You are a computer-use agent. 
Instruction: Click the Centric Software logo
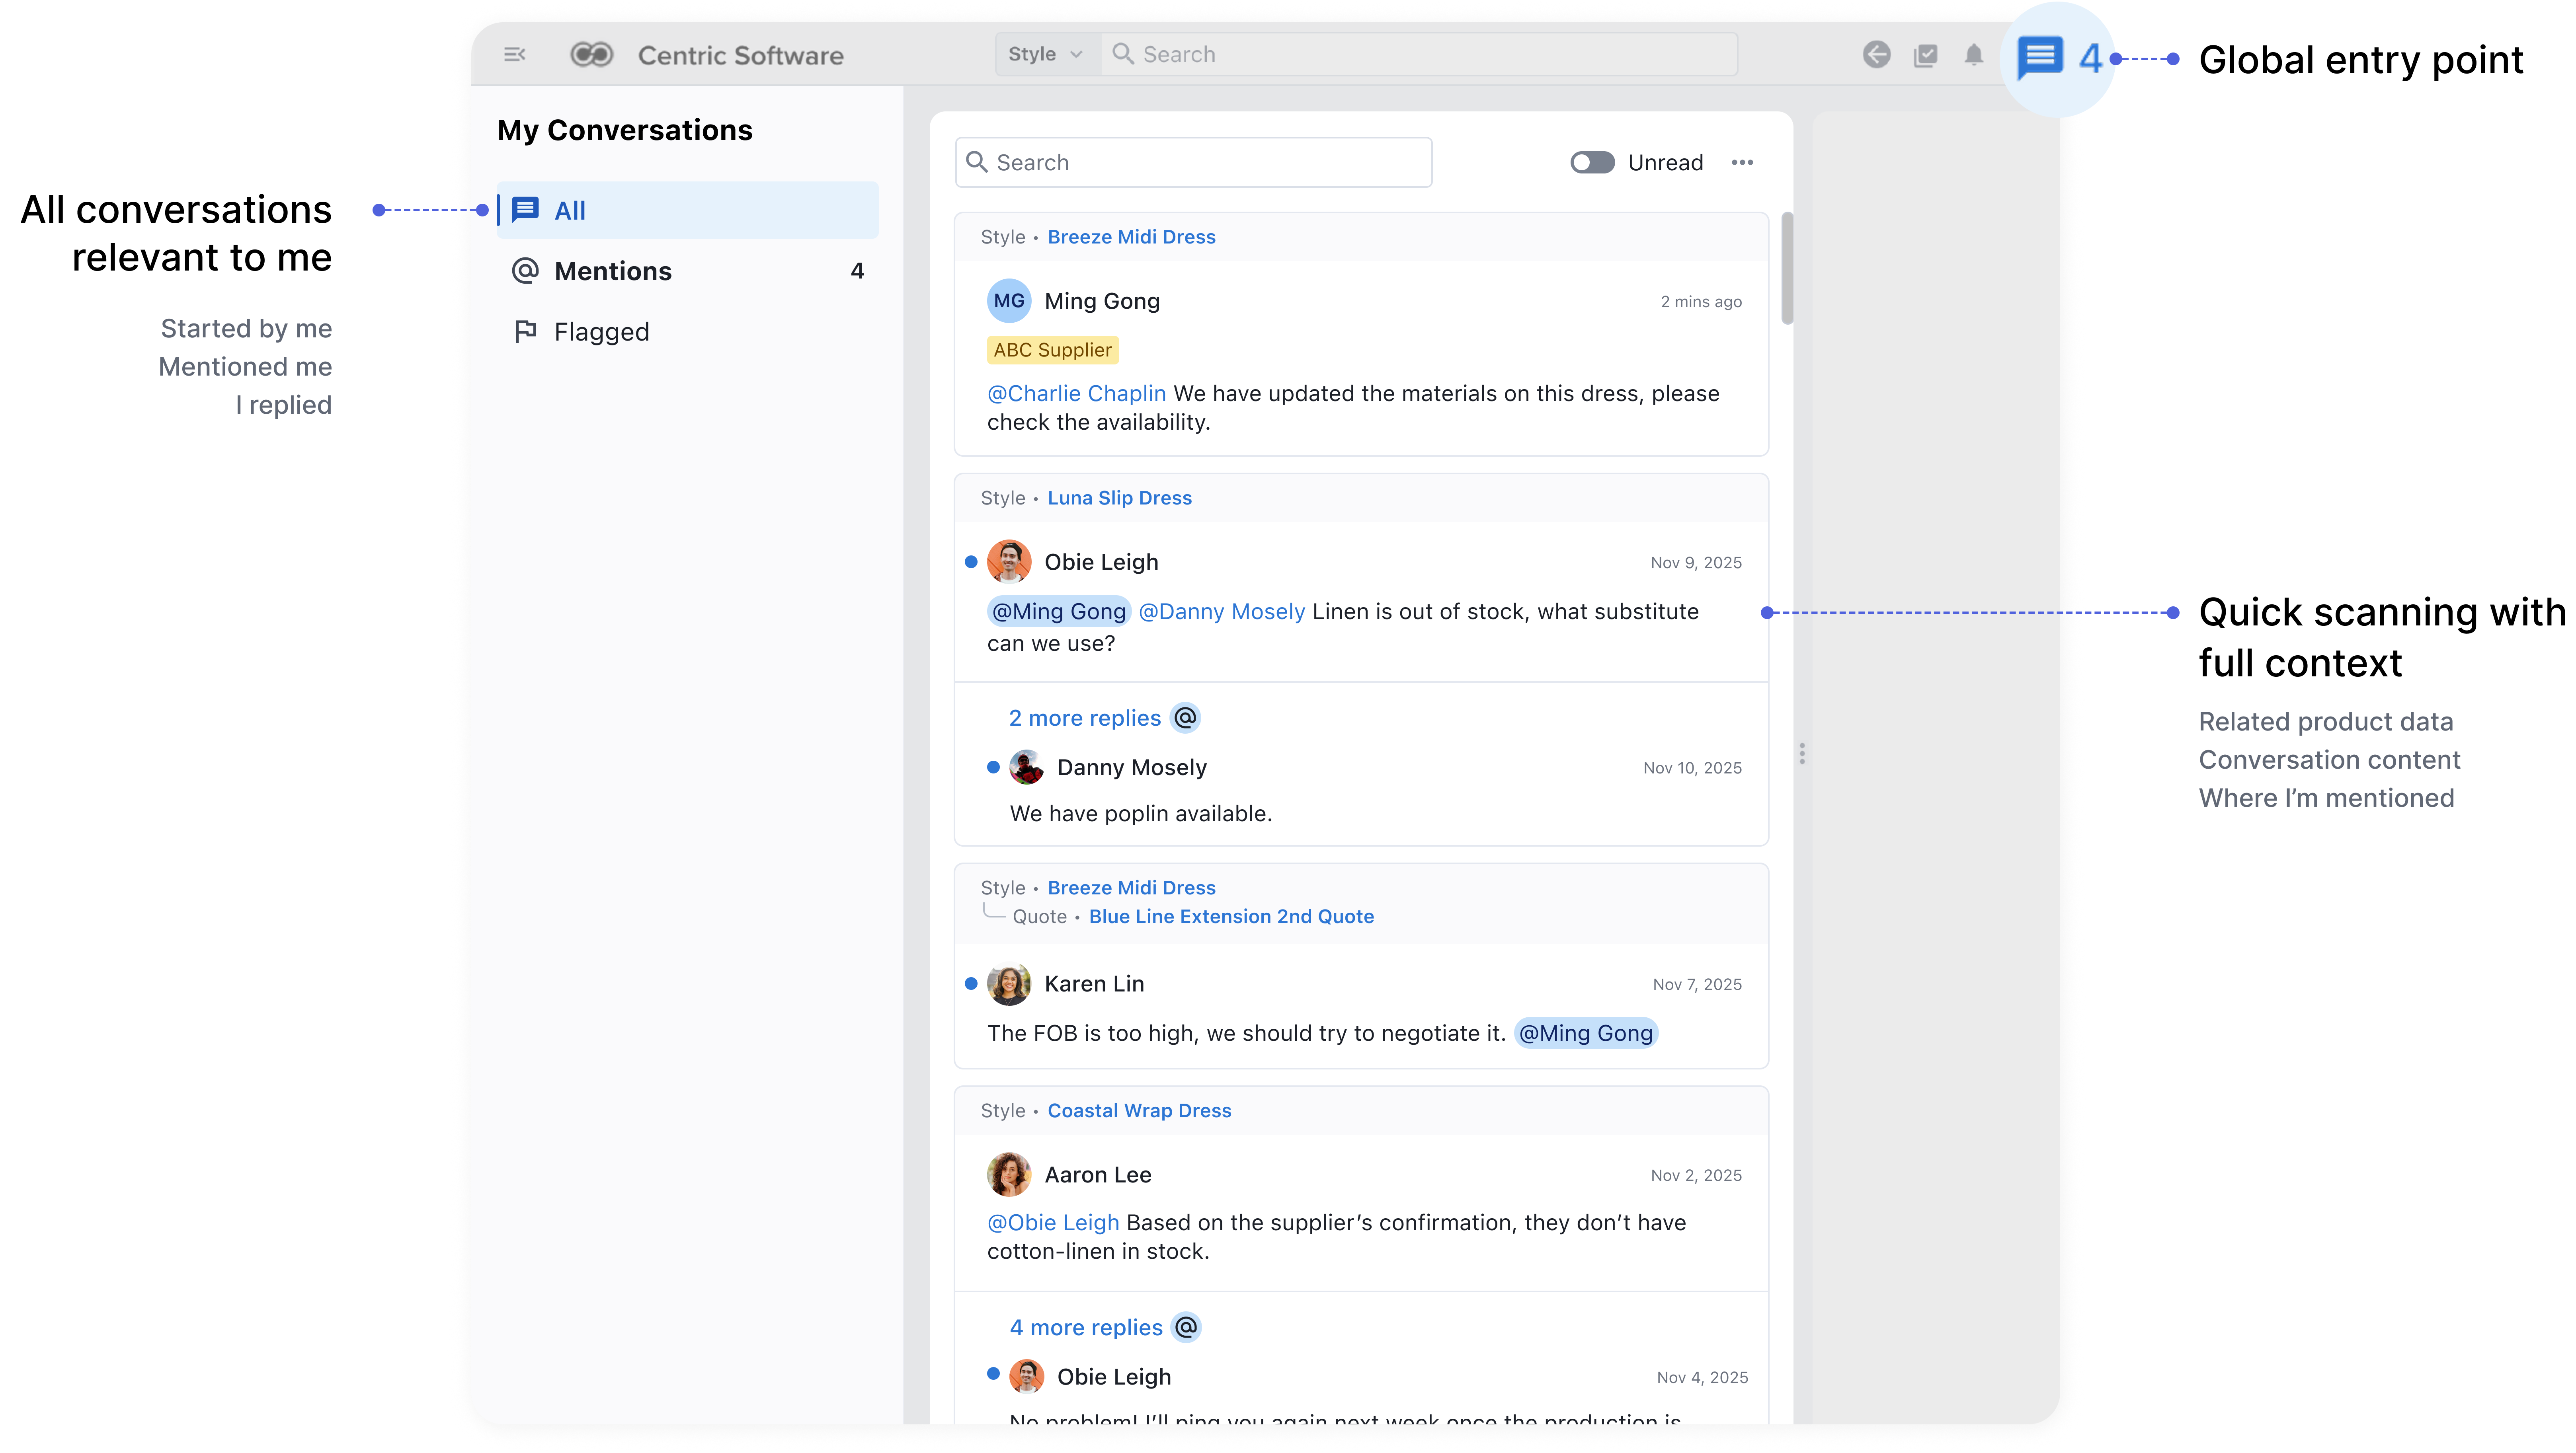pos(592,55)
